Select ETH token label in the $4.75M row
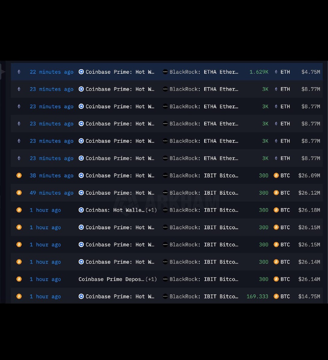The height and width of the screenshot is (360, 328). [285, 72]
